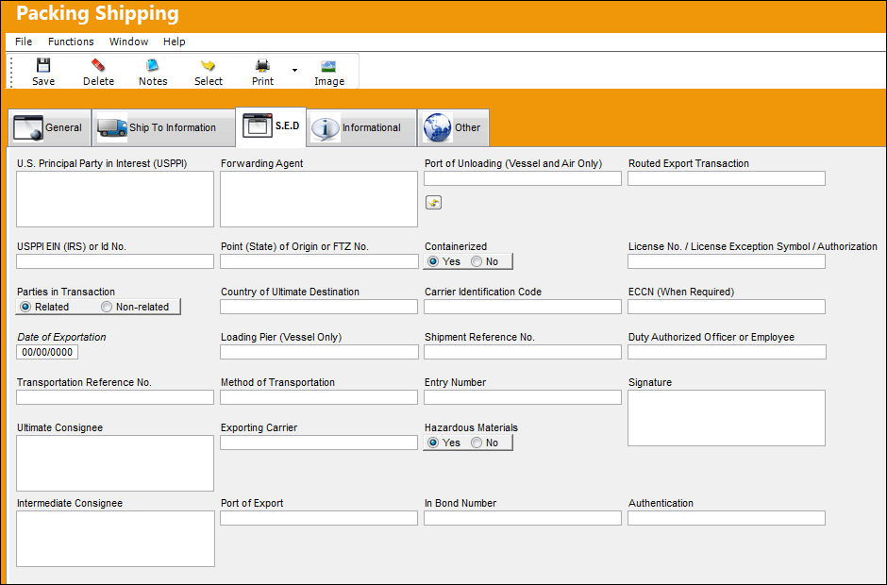
Task: Click the Print printer icon
Action: (x=262, y=65)
